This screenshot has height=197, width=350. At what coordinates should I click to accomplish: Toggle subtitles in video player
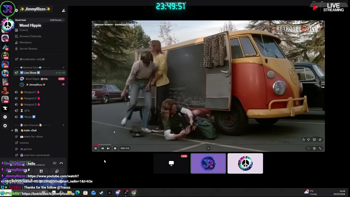click(x=308, y=148)
